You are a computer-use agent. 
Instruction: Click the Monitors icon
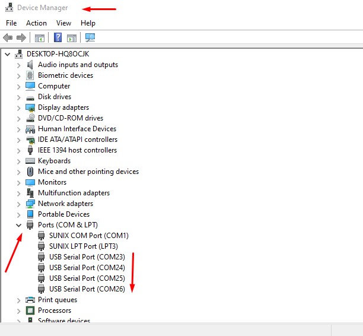tap(30, 182)
